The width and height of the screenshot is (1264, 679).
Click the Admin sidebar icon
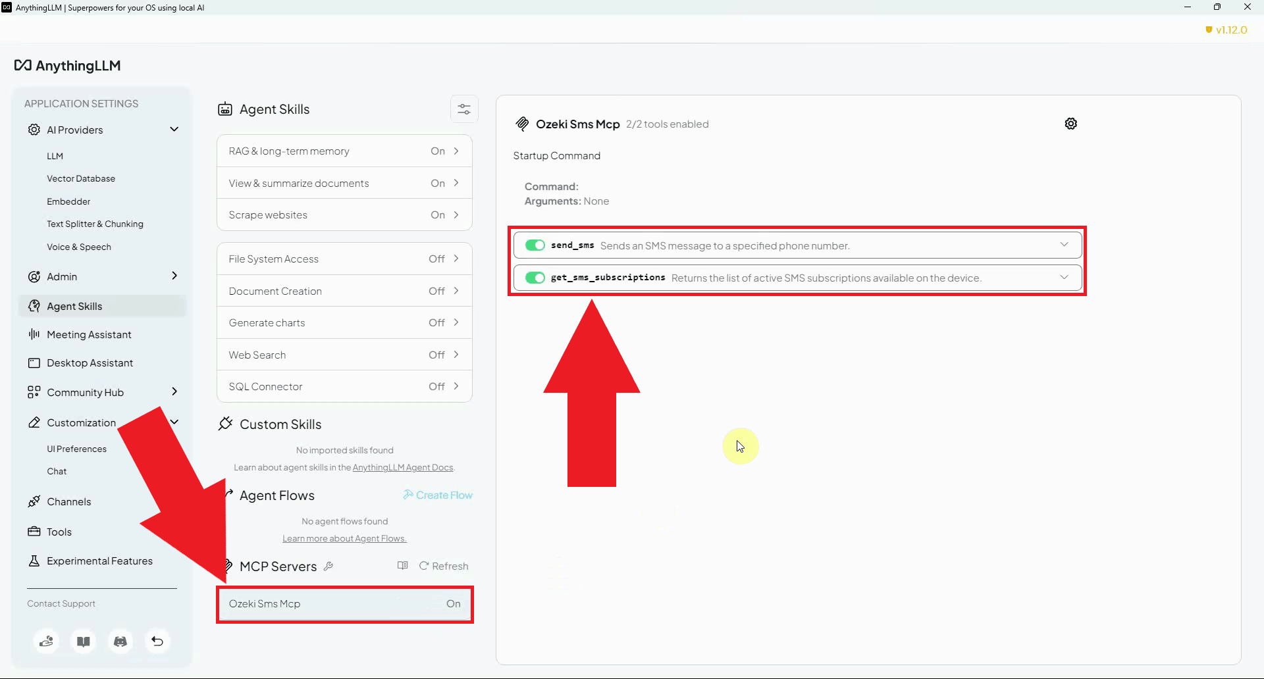pyautogui.click(x=34, y=276)
